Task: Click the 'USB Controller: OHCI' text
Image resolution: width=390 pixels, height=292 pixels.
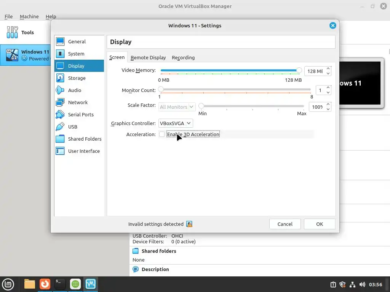Action: click(x=158, y=236)
